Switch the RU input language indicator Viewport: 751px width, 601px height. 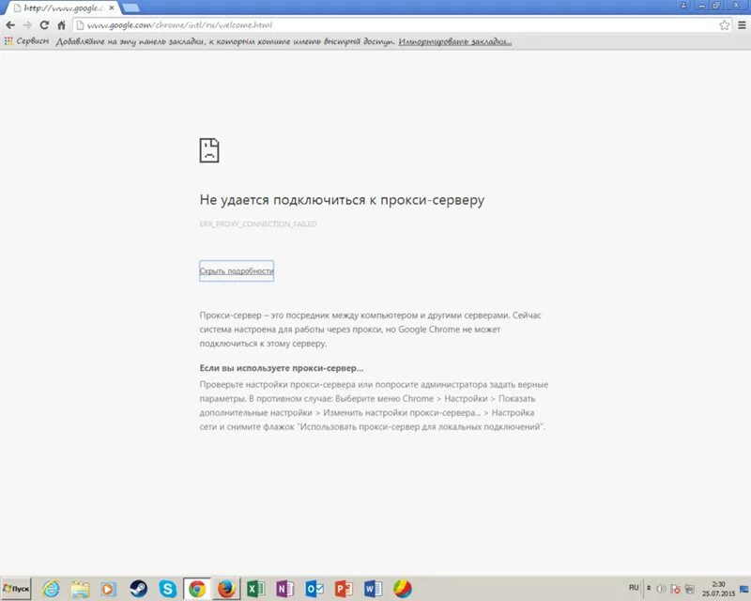634,588
